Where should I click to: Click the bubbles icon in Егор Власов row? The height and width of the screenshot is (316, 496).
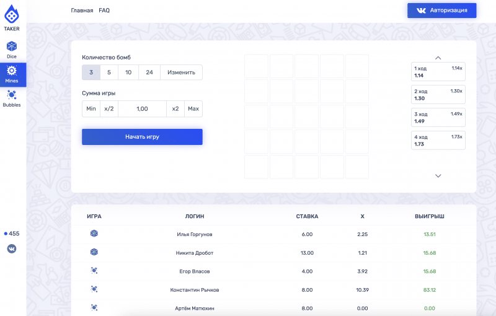coord(94,271)
